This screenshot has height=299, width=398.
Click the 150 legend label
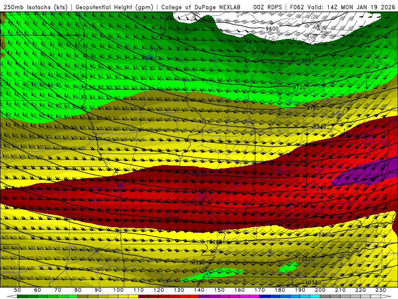coord(219,290)
